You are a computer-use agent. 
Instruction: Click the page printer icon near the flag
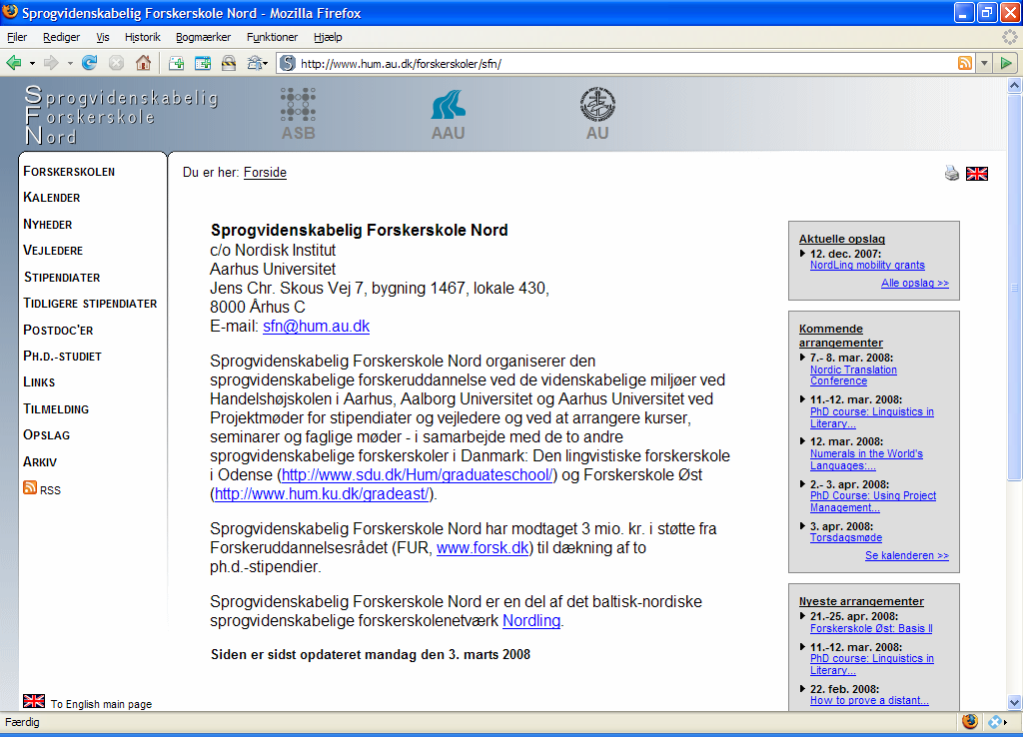[952, 173]
